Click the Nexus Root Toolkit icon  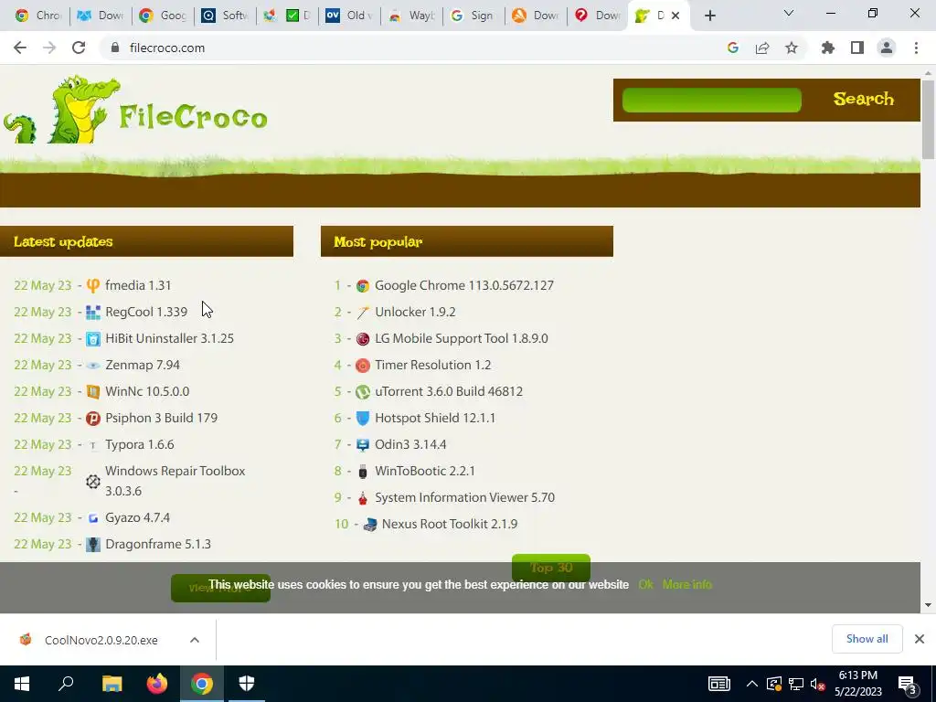pos(369,524)
